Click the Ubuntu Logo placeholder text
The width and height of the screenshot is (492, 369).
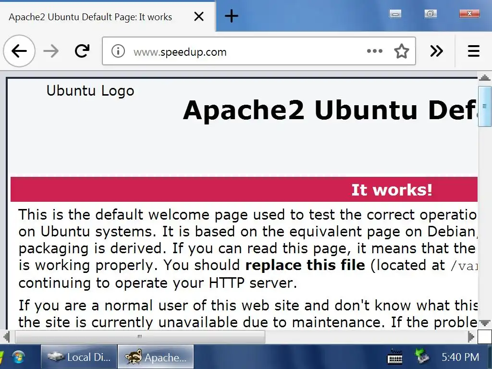[90, 91]
